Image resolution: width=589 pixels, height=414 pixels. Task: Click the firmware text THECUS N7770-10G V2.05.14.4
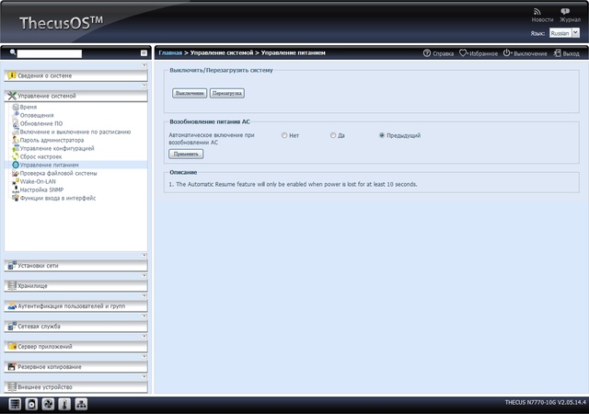coord(546,402)
